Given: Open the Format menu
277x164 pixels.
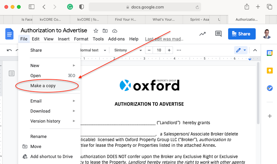Looking at the screenshot, I should pyautogui.click(x=81, y=39).
